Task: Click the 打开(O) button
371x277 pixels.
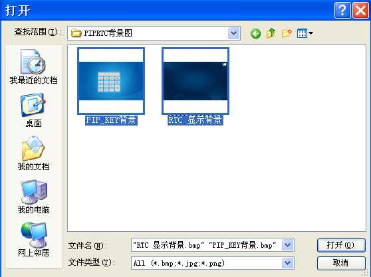Action: click(341, 245)
